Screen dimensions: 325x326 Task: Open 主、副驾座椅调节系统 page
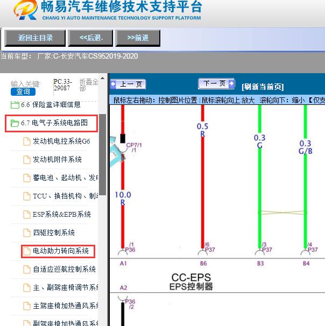tap(66, 288)
